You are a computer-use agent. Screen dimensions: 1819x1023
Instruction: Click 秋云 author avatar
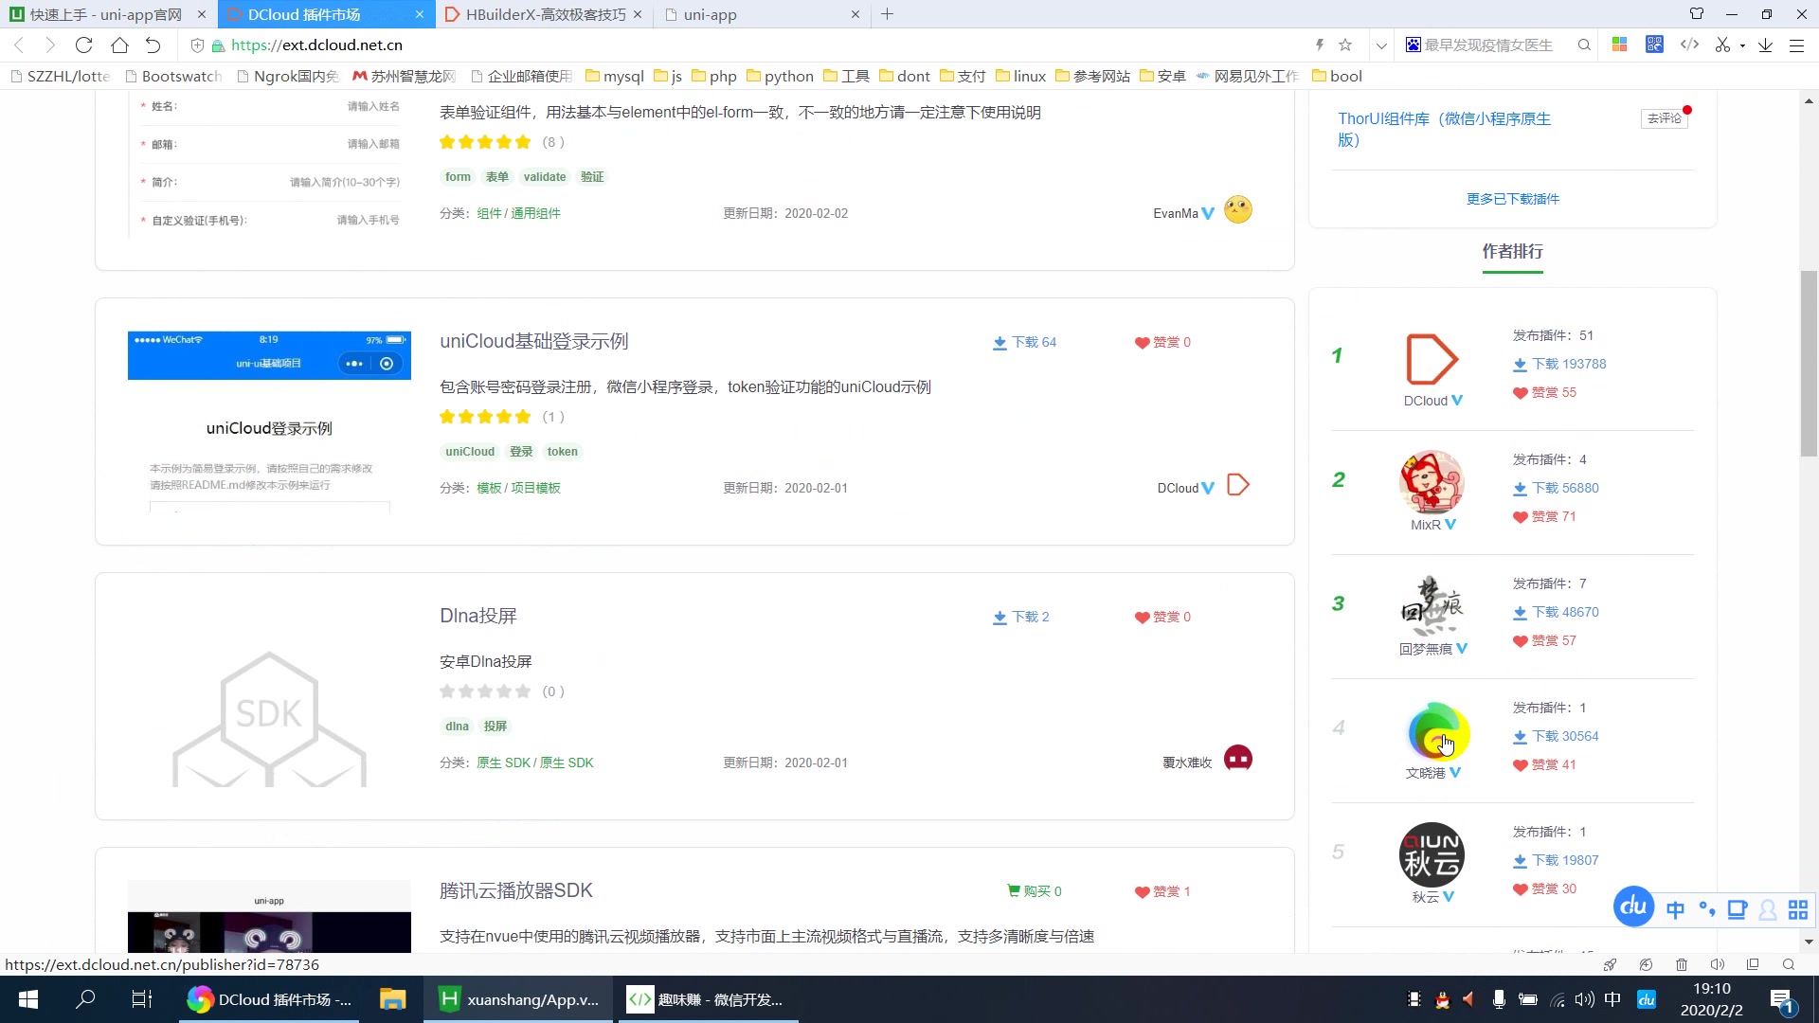[1432, 854]
